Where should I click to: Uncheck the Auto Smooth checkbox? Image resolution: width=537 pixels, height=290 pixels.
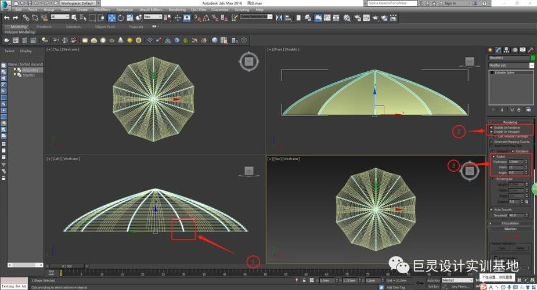[492, 210]
